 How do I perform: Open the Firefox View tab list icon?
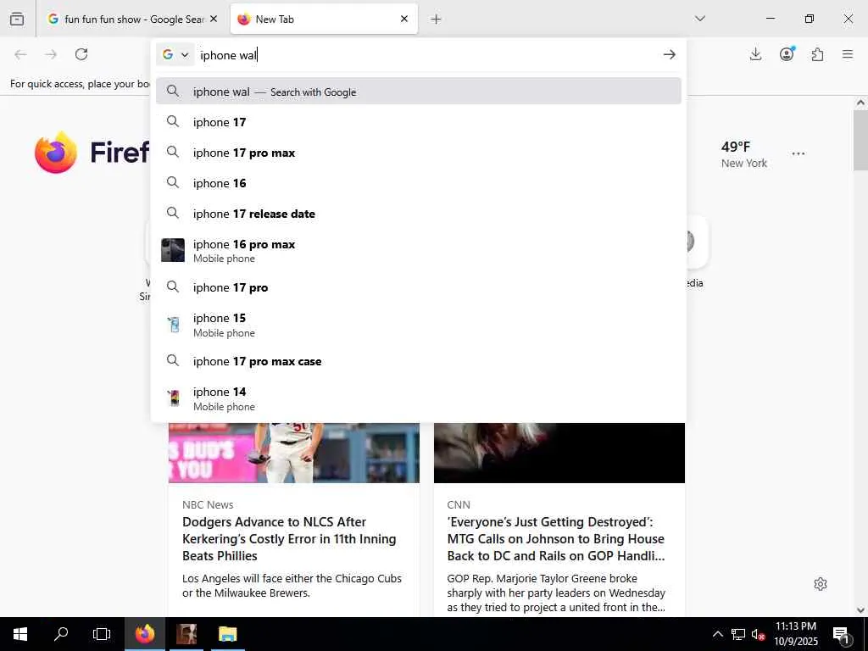tap(17, 19)
